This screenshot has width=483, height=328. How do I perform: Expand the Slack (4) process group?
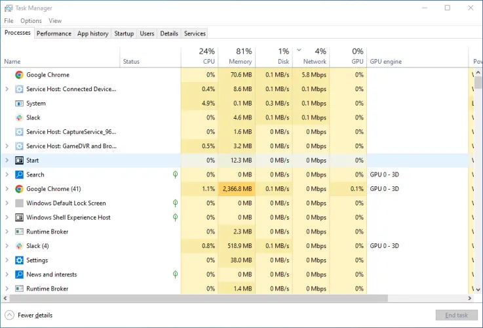[x=7, y=246]
